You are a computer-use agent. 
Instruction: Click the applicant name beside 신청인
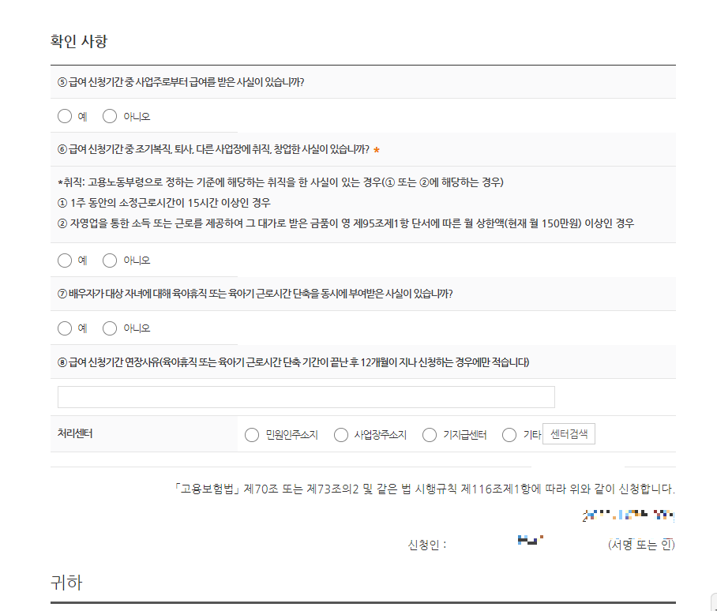click(x=532, y=541)
